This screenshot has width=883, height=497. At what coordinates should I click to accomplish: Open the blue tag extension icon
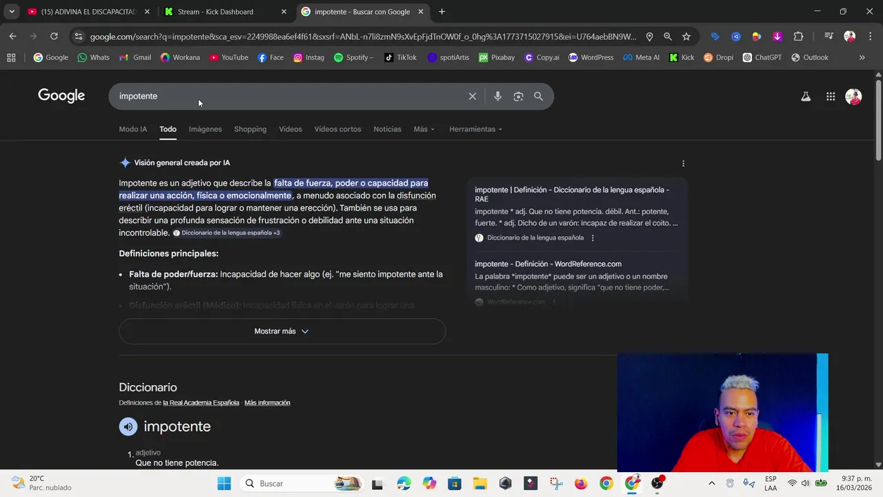click(715, 37)
